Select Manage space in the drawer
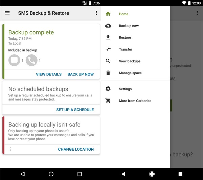 [x=136, y=73]
